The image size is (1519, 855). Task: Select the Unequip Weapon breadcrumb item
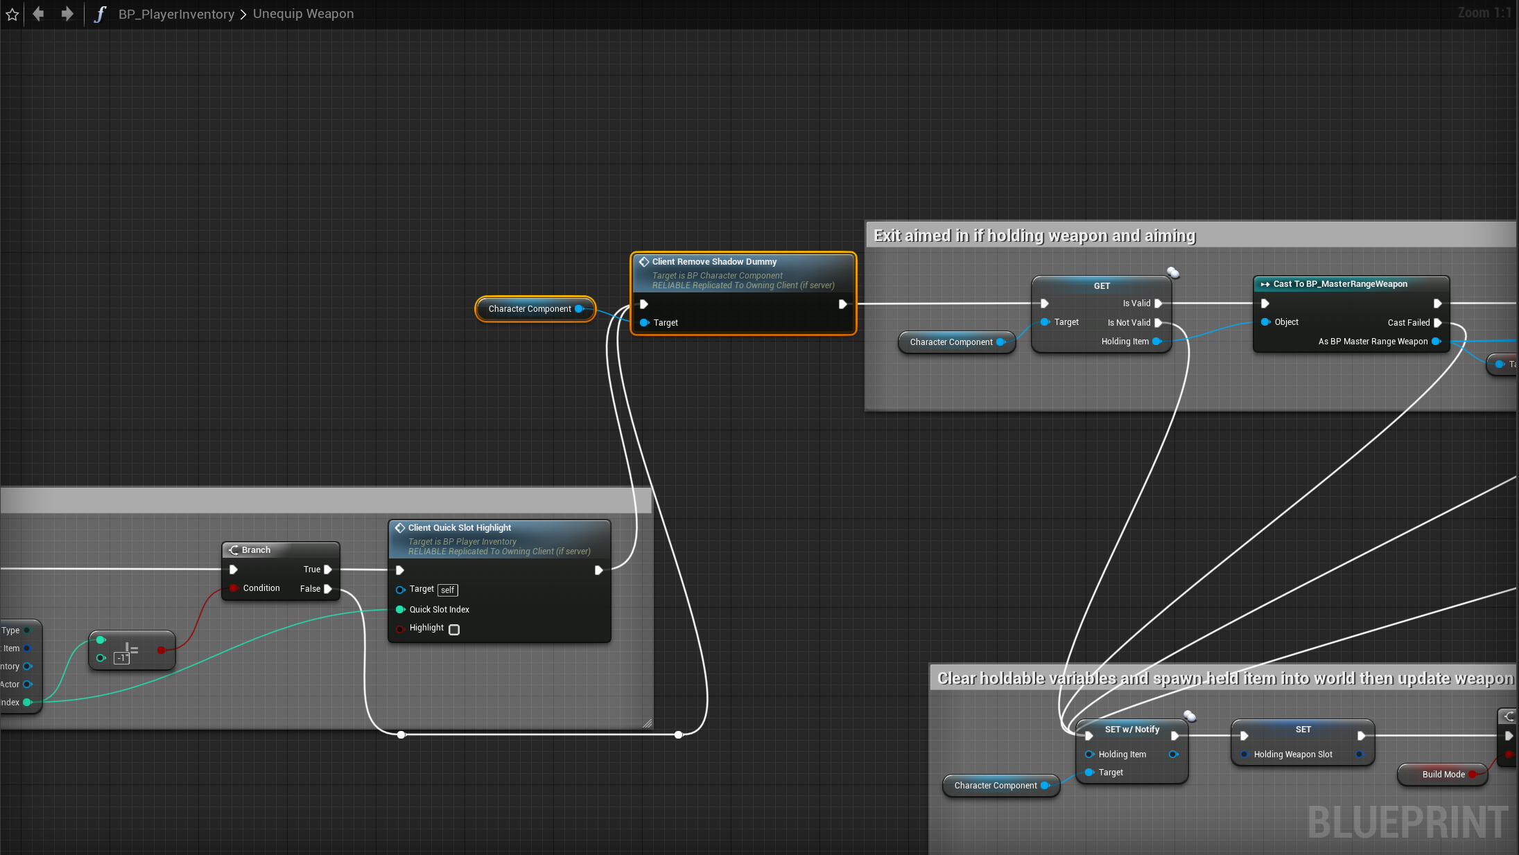(303, 14)
